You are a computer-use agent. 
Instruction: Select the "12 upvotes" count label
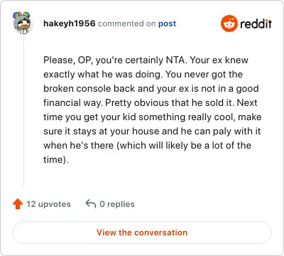pos(48,204)
